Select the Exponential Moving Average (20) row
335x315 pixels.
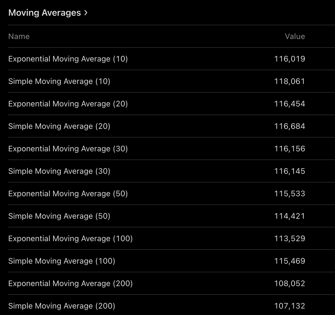(68, 104)
